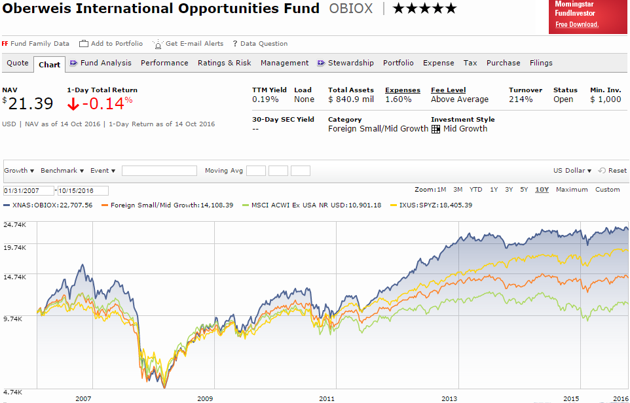Set chart zoom to YTD
The width and height of the screenshot is (630, 403).
(x=475, y=190)
